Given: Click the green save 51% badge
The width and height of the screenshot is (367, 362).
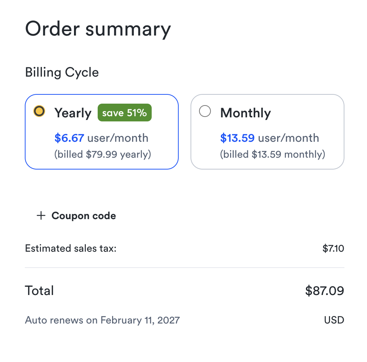Looking at the screenshot, I should [125, 113].
